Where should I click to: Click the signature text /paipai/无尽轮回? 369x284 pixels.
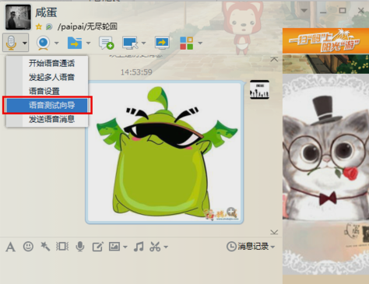point(87,26)
